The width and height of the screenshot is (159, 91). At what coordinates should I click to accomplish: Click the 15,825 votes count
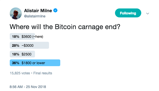[x=20, y=73]
